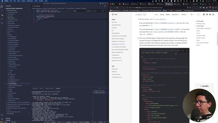Viewport: 218px width, 123px height.
Task: Collapse the Scrimba folder in Explorer
Action: click(10, 35)
